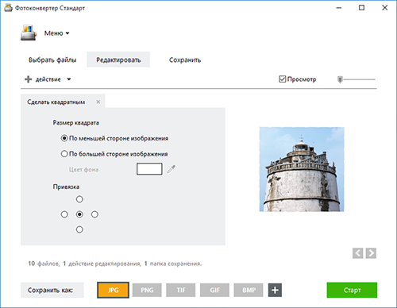
Task: Choose PNG as output format
Action: [x=147, y=290]
